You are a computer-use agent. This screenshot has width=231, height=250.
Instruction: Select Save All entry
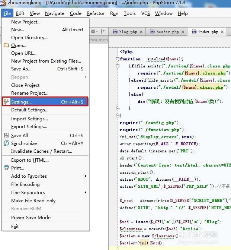click(45, 136)
